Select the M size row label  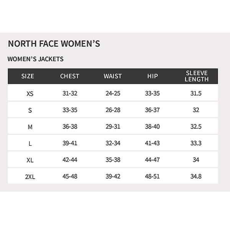(x=30, y=127)
